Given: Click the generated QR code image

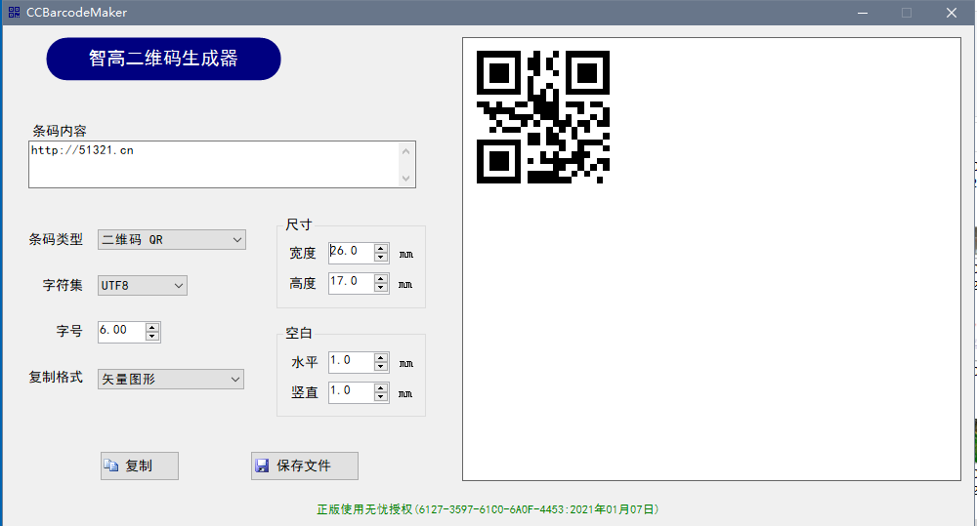Looking at the screenshot, I should 542,117.
